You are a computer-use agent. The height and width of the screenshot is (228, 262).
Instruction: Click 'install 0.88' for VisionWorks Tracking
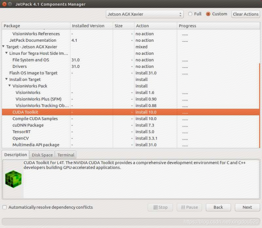pyautogui.click(x=146, y=106)
